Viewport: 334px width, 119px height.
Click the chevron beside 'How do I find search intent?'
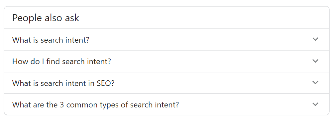click(315, 61)
